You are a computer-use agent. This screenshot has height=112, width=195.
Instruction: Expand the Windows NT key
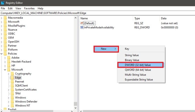tap(9, 106)
